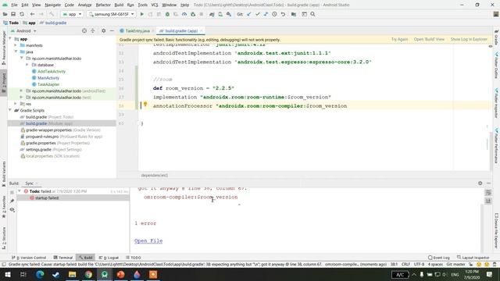
Task: Open the SDK Manager icon
Action: coord(229,14)
